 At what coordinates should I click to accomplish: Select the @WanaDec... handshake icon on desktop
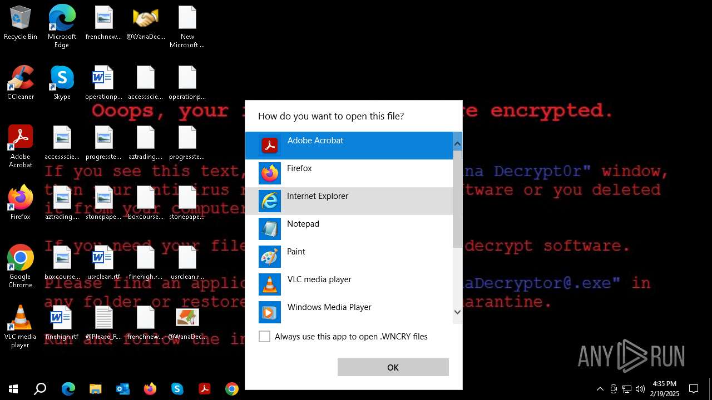(146, 23)
